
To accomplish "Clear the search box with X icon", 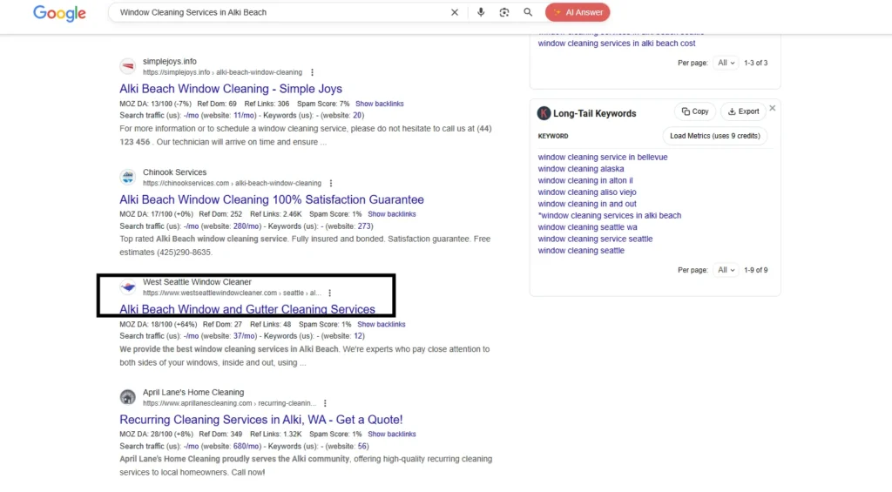I will (455, 12).
